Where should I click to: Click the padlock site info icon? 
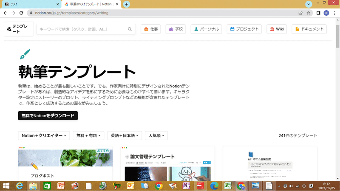pos(31,13)
